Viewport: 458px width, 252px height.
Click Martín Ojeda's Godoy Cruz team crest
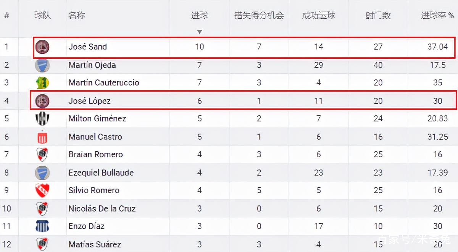[x=42, y=65]
